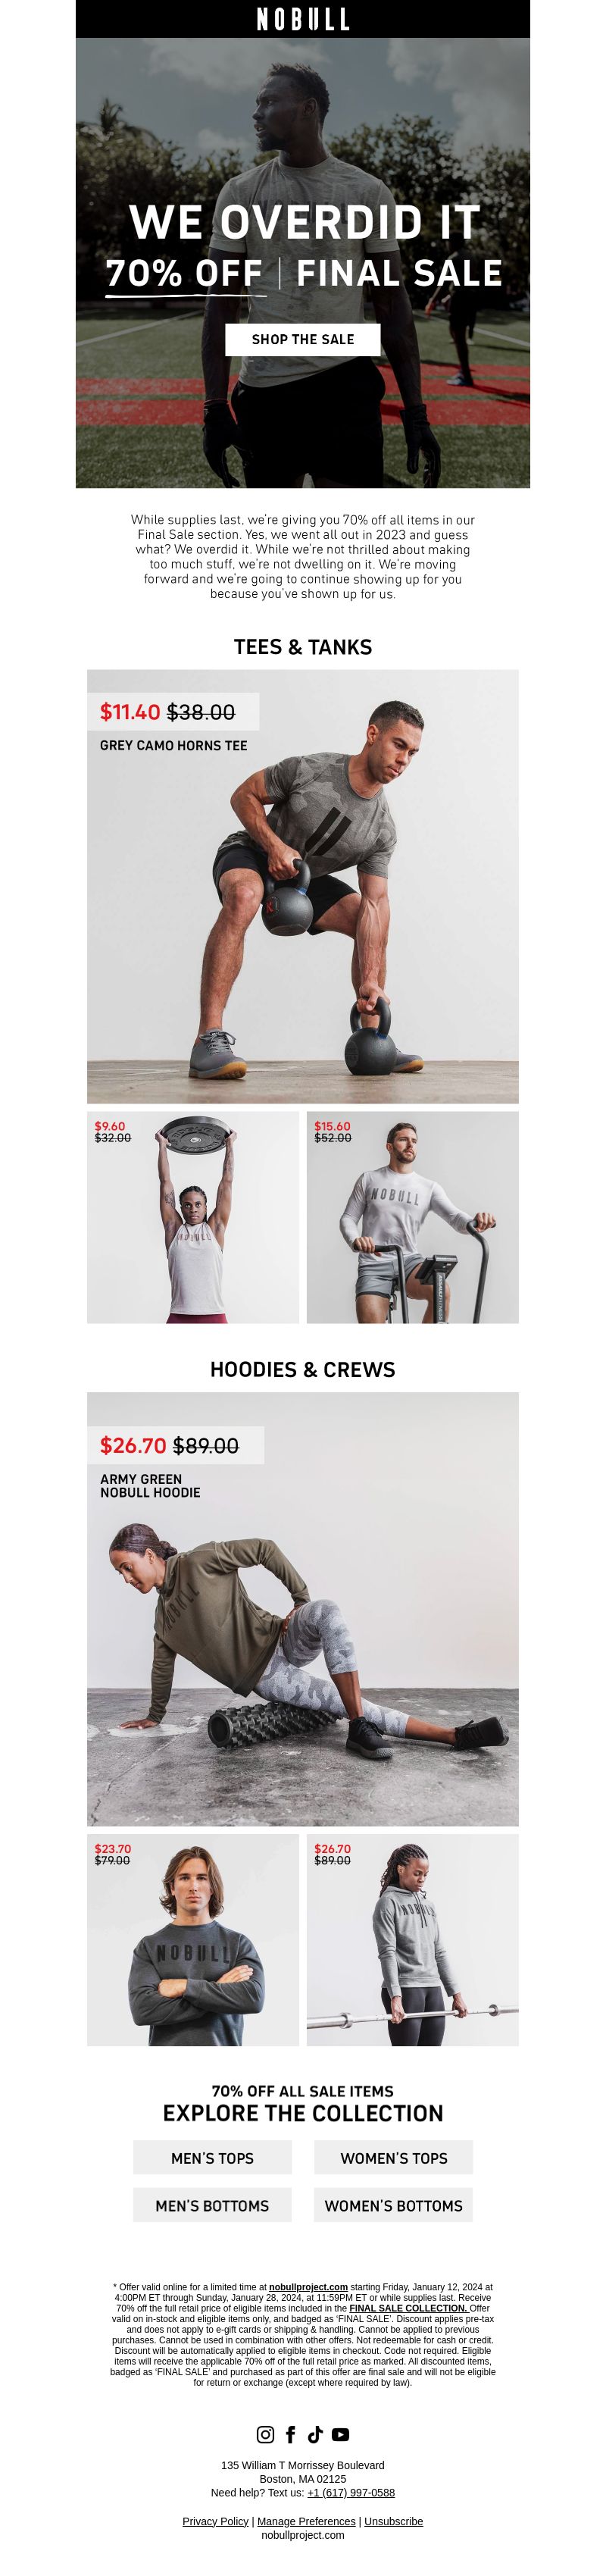The image size is (606, 2576).
Task: Open the Army Green NOBULL Hoodie image
Action: pos(303,1609)
